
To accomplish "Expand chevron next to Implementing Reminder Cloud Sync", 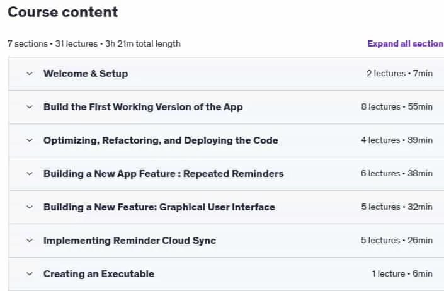I will pos(30,241).
